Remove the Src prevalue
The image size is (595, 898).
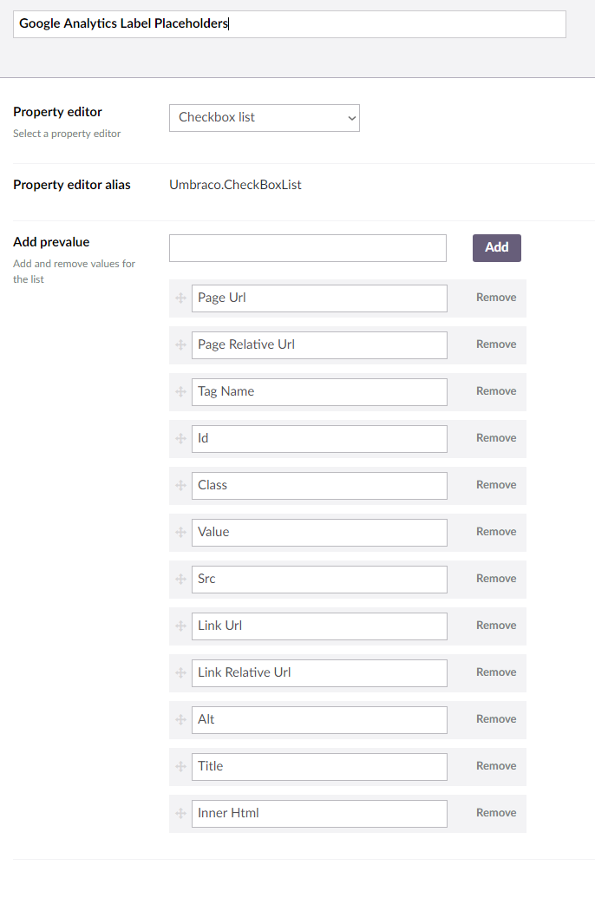495,579
